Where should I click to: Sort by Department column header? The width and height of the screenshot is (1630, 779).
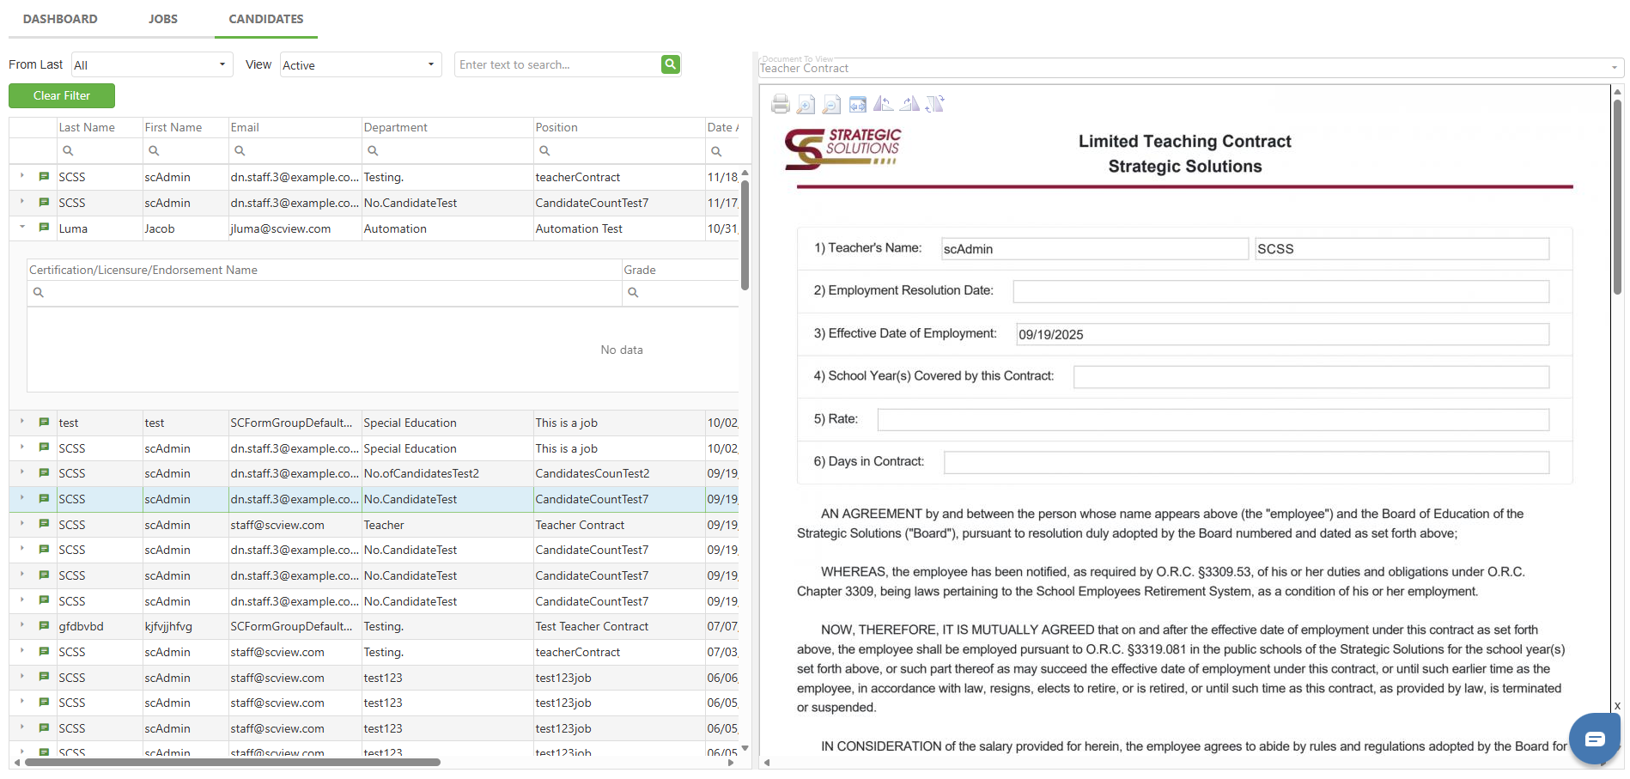(447, 127)
